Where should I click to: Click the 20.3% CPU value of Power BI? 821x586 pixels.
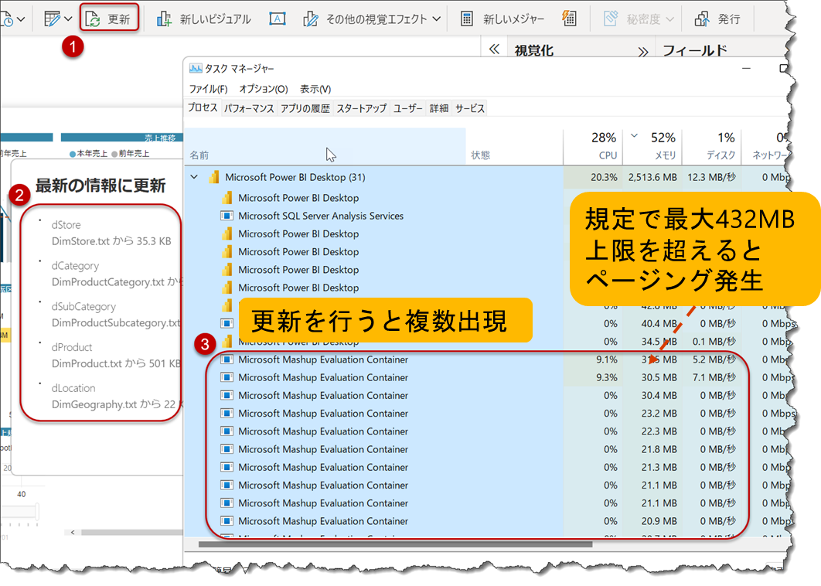[604, 177]
